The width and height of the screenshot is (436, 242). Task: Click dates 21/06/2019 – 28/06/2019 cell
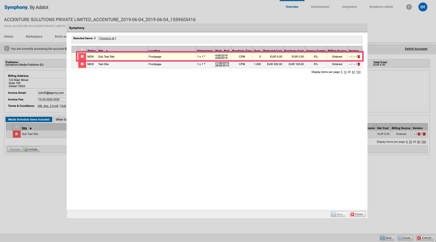coord(222,64)
